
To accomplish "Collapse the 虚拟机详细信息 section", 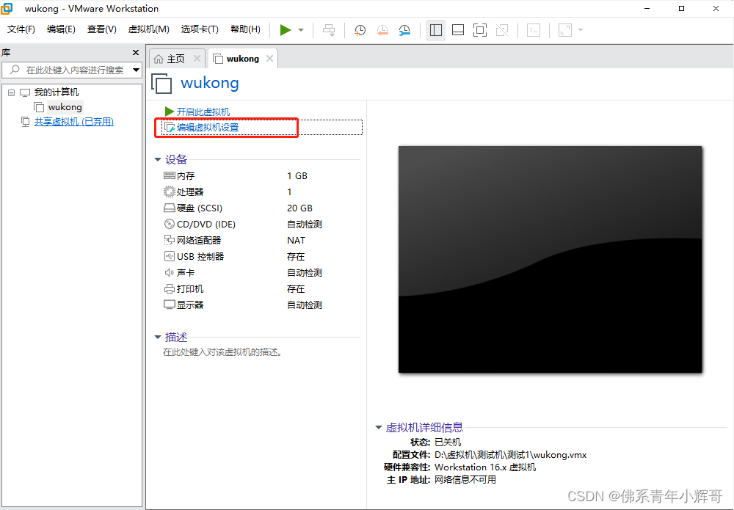I will [379, 427].
